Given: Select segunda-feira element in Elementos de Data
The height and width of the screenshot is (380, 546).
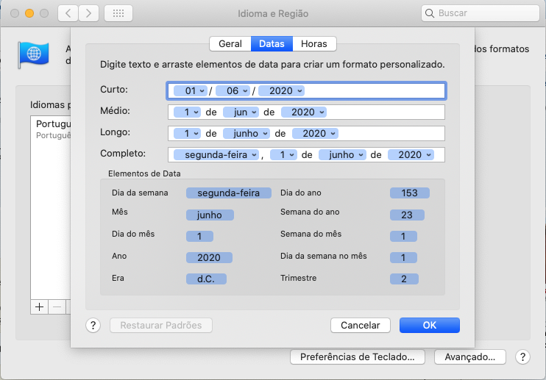Looking at the screenshot, I should (x=228, y=193).
